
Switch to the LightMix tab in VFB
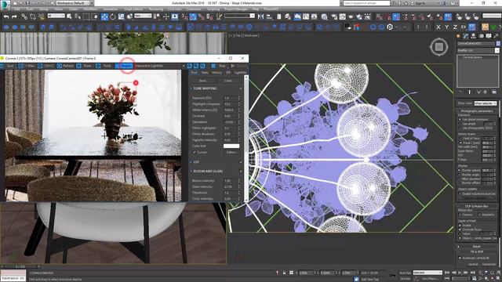pos(240,73)
